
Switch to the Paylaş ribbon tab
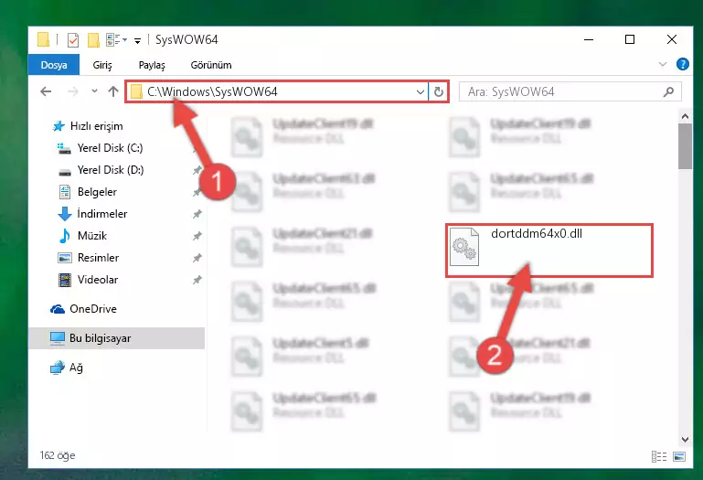point(152,65)
